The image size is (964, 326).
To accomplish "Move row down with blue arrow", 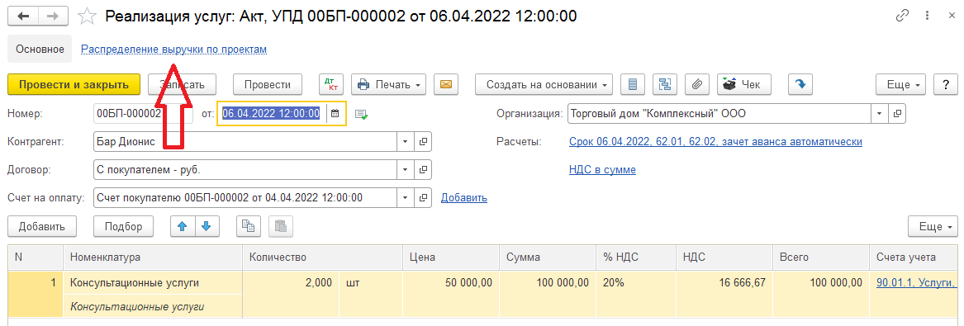I will coord(207,226).
